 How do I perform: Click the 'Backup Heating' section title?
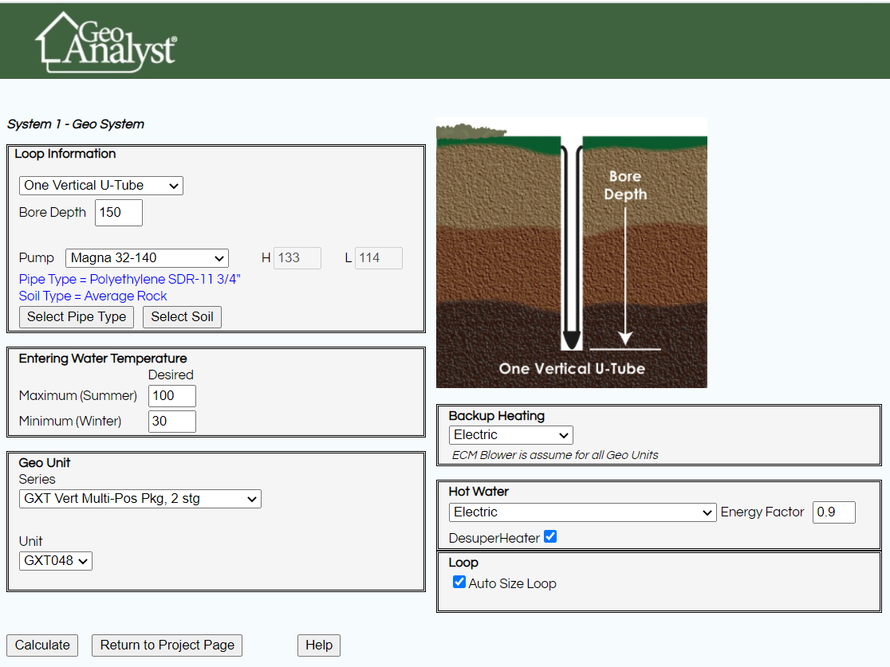coord(497,416)
